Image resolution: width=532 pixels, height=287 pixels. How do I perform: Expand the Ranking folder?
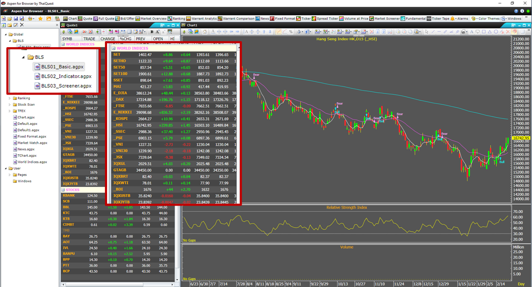(x=10, y=98)
